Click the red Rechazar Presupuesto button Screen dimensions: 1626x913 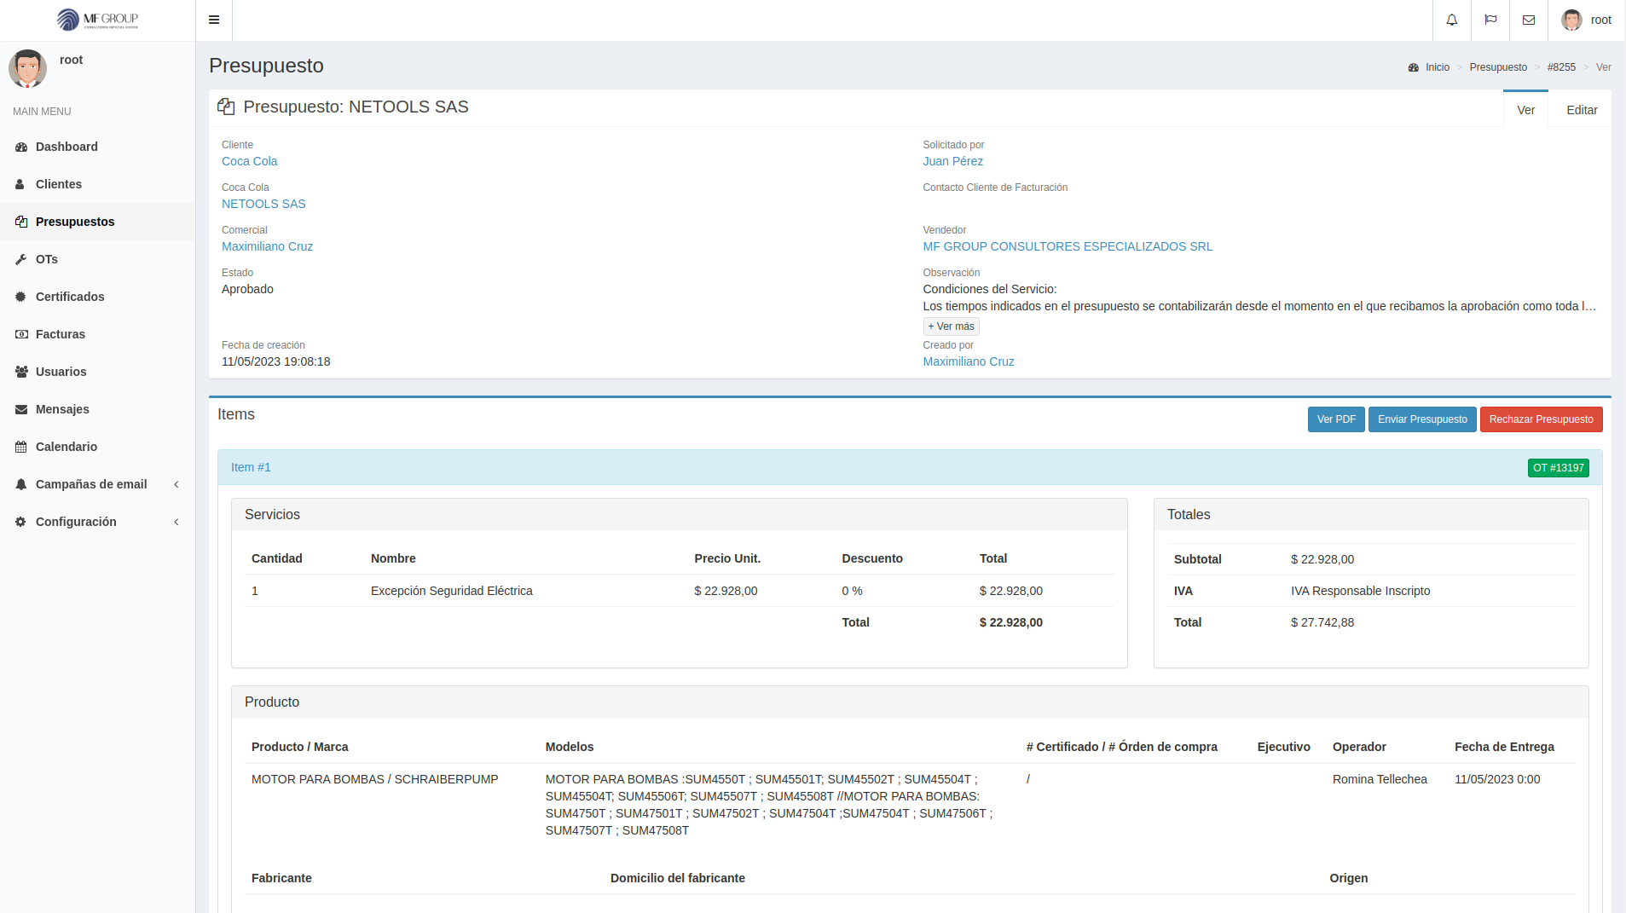pyautogui.click(x=1541, y=419)
